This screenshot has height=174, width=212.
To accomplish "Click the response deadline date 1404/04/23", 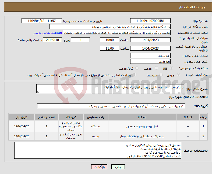I will coord(150,40).
